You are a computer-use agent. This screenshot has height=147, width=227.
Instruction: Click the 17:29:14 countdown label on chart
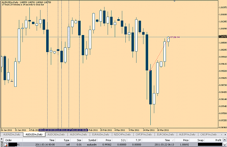pos(175,37)
